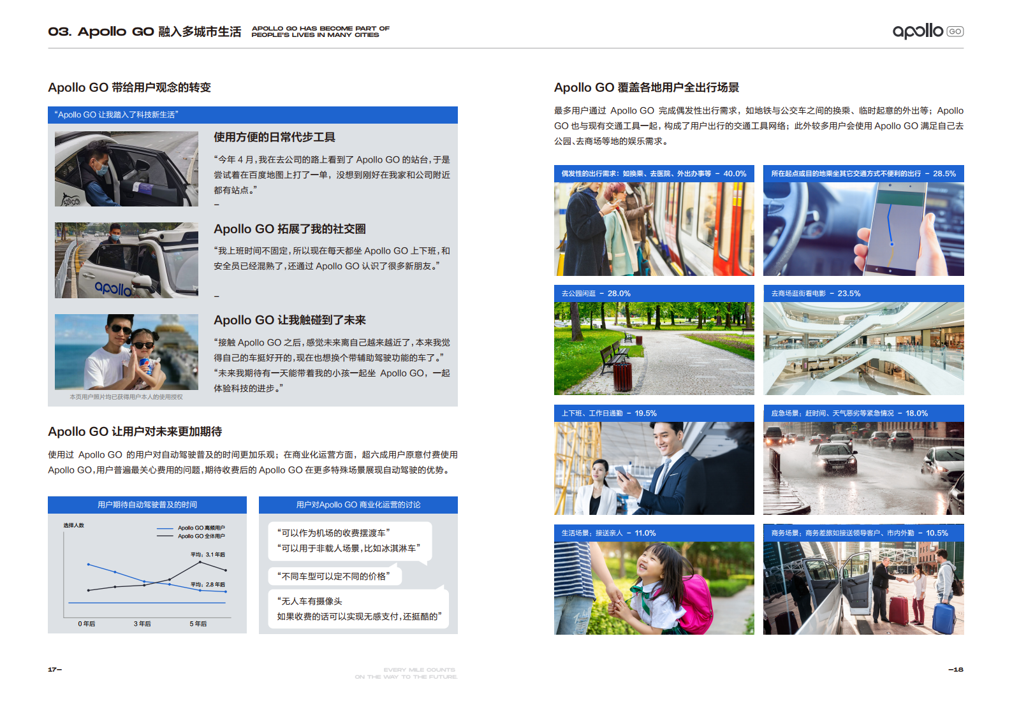
Task: Select the rainy traffic cars photo
Action: pyautogui.click(x=863, y=468)
